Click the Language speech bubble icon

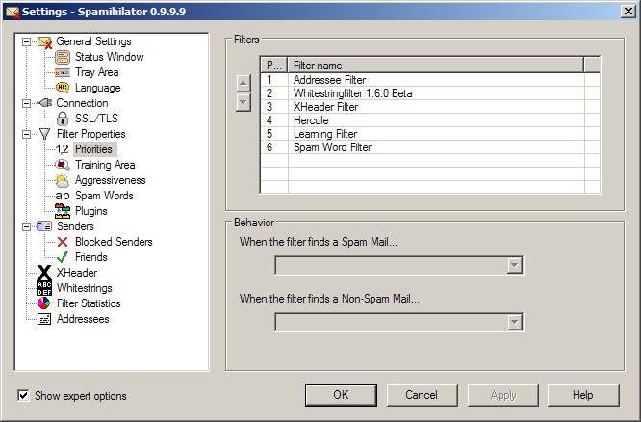point(63,88)
